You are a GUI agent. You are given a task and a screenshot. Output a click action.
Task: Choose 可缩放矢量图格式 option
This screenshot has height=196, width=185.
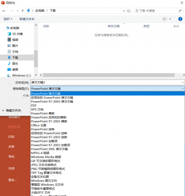click(108, 189)
